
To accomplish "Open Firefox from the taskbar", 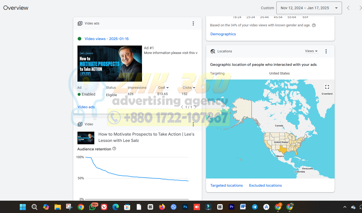I will click(162, 207).
